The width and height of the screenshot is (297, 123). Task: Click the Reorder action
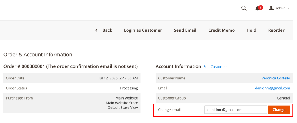(276, 30)
